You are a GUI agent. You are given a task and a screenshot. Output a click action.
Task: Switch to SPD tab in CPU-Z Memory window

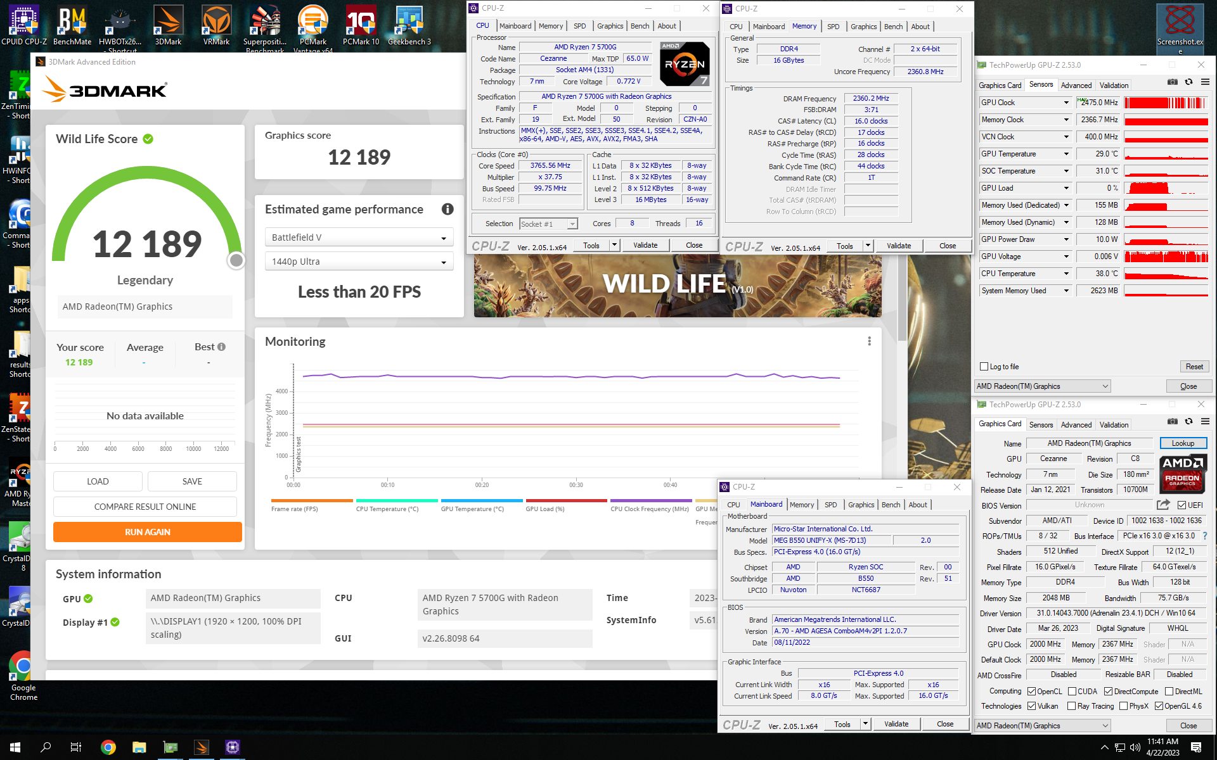coord(833,27)
